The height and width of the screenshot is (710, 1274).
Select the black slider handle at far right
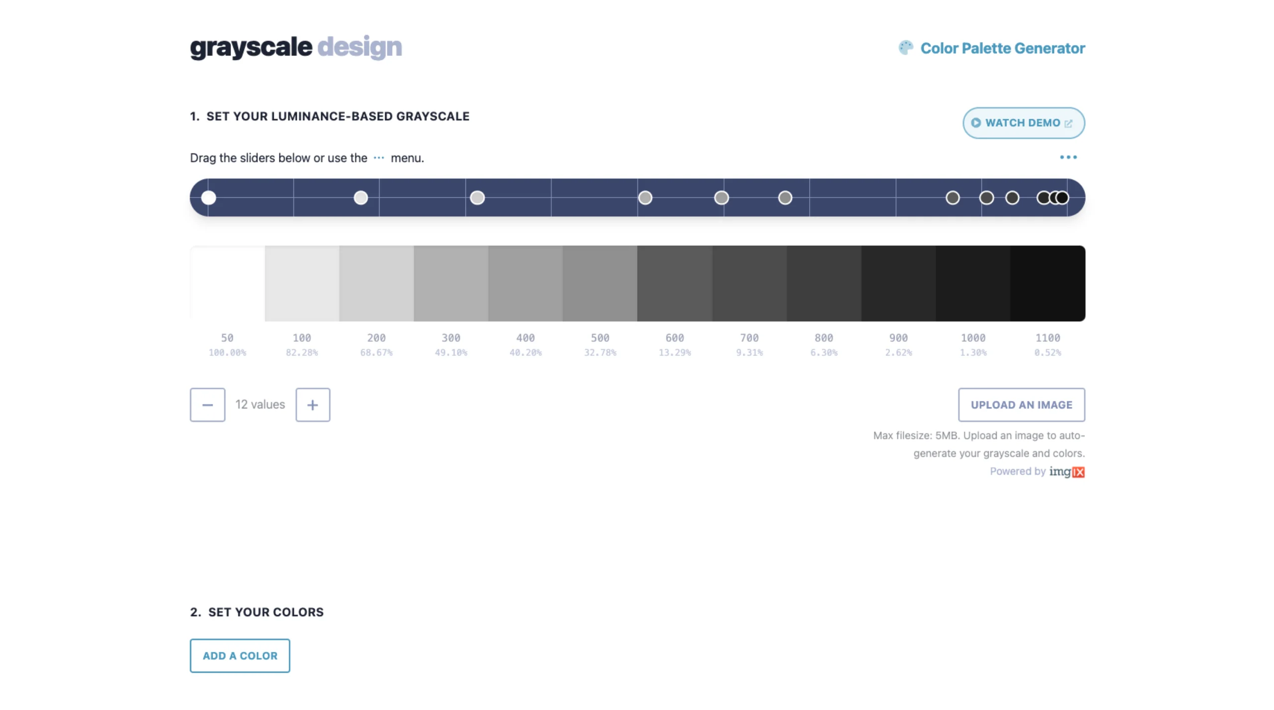(1062, 198)
